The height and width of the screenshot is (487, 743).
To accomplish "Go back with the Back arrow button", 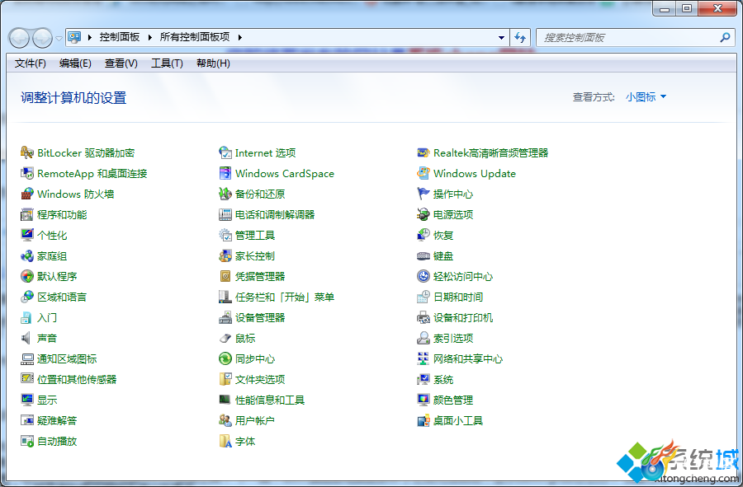I will (x=20, y=38).
